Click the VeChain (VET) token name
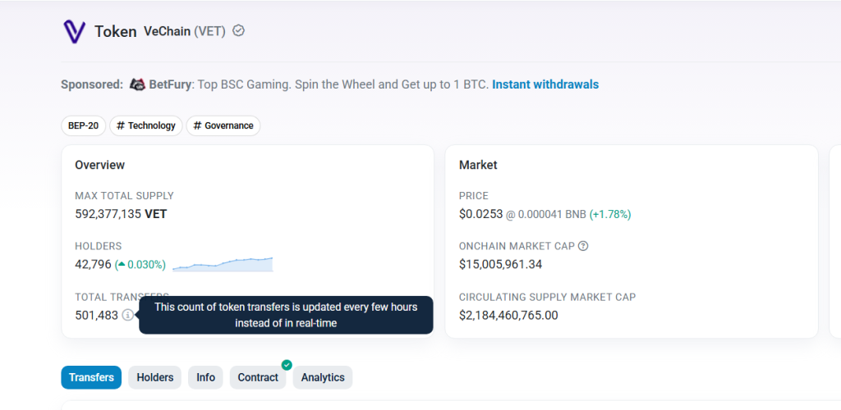 click(x=185, y=31)
